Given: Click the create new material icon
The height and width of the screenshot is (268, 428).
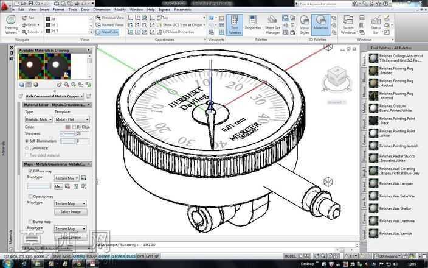Looking at the screenshot, I should point(59,85).
